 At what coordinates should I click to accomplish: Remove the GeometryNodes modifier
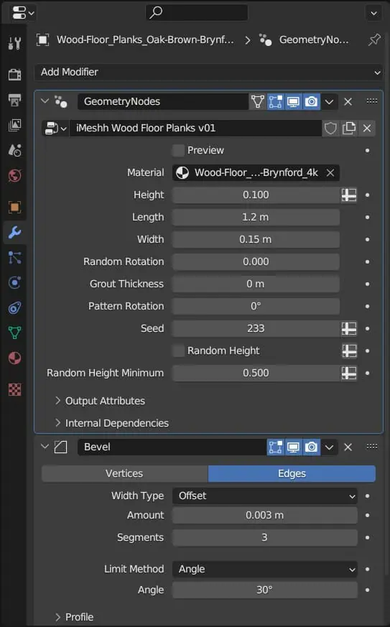pyautogui.click(x=348, y=101)
